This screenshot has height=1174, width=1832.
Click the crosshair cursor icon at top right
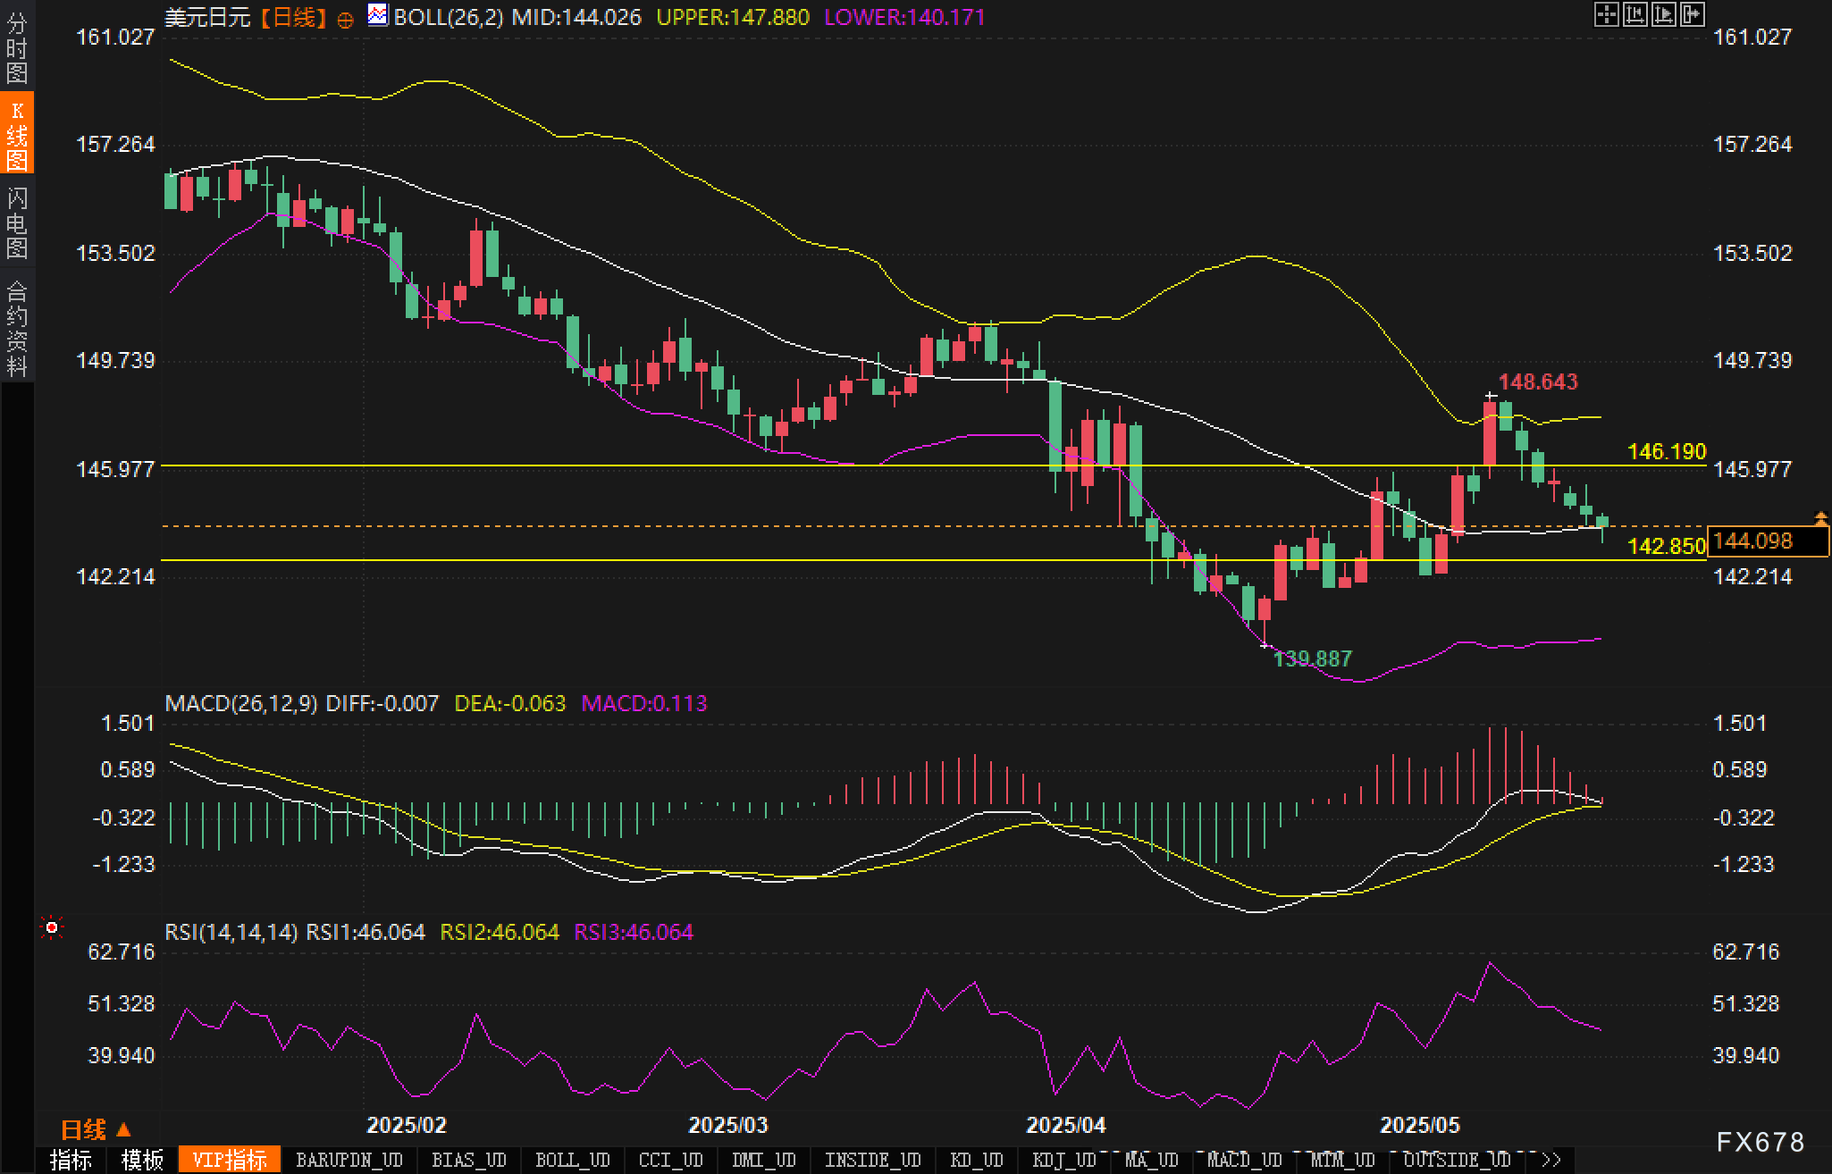[1606, 14]
